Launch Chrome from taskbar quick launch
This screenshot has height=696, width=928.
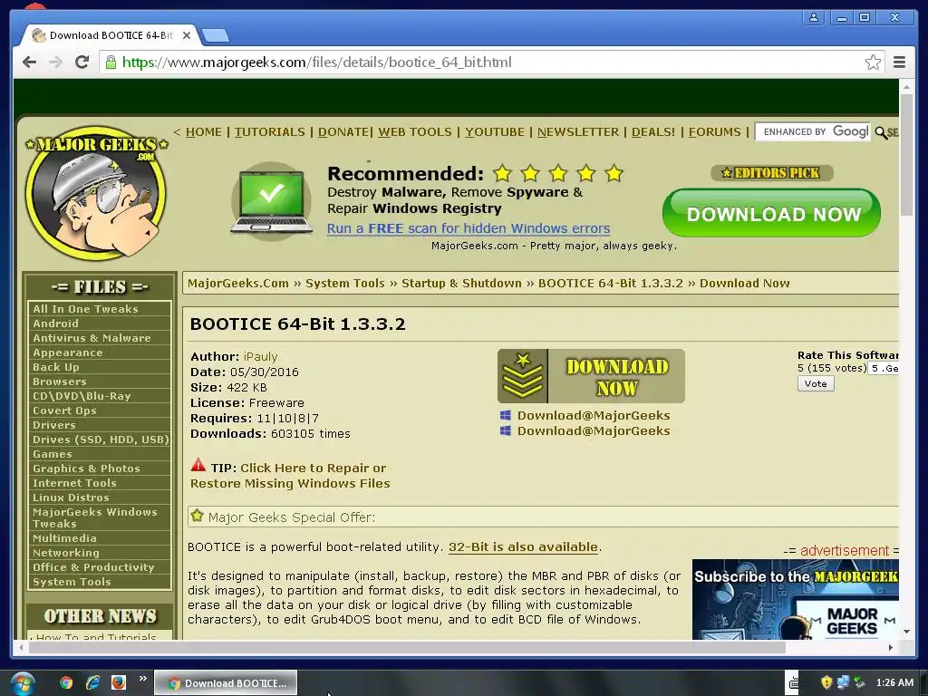(x=66, y=683)
